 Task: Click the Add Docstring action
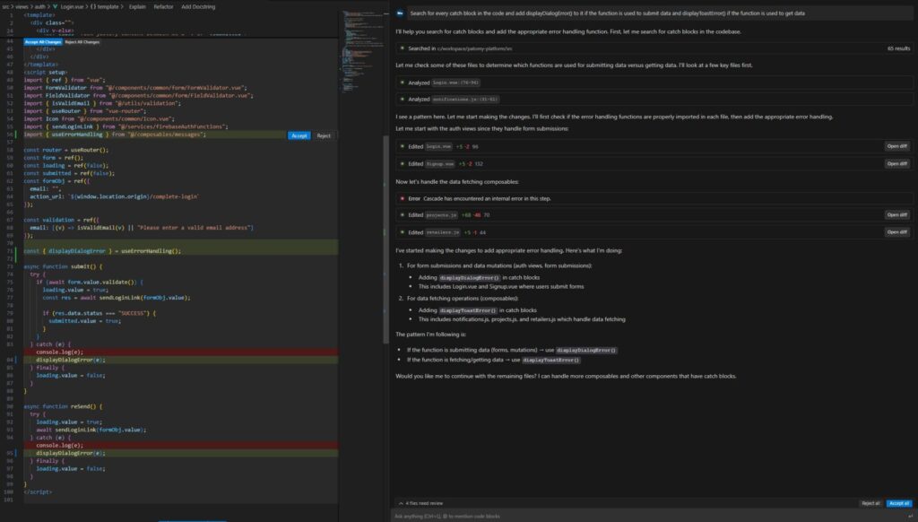tap(198, 7)
